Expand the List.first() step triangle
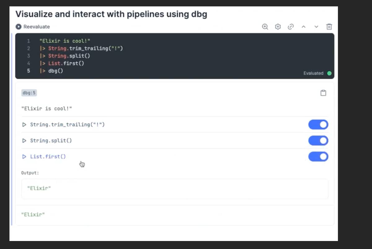372x249 pixels. (x=24, y=157)
